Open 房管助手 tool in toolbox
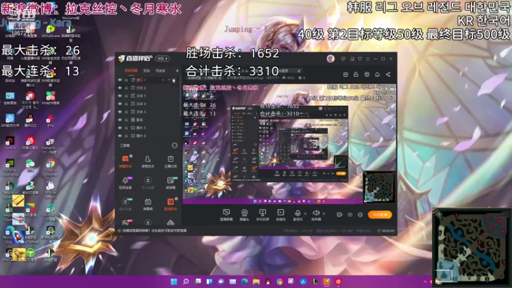 pos(148,162)
